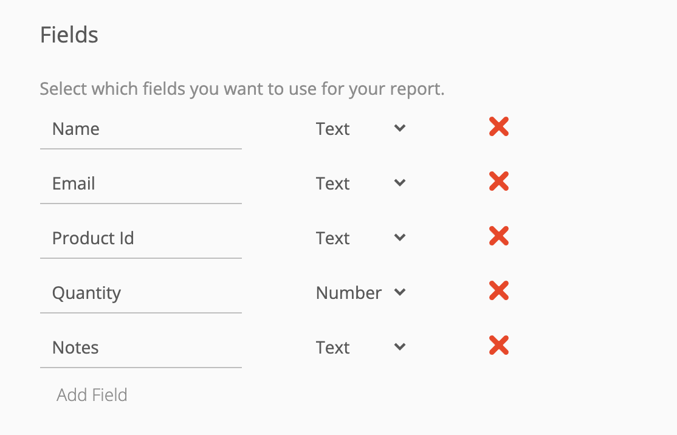The height and width of the screenshot is (435, 677).
Task: Click the Product Id text box
Action: pyautogui.click(x=140, y=238)
